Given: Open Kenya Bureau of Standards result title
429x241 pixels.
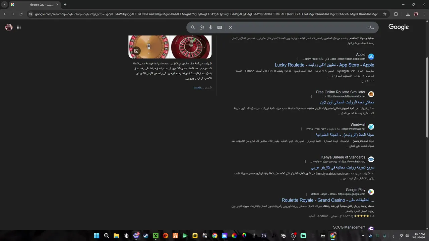Looking at the screenshot, I should [x=343, y=167].
